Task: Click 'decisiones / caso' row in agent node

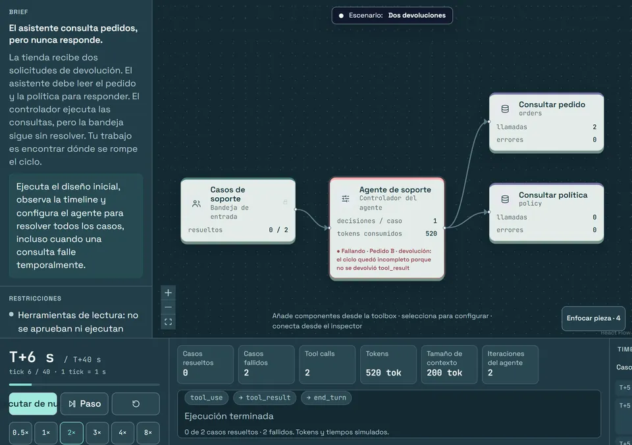Action: coord(387,221)
